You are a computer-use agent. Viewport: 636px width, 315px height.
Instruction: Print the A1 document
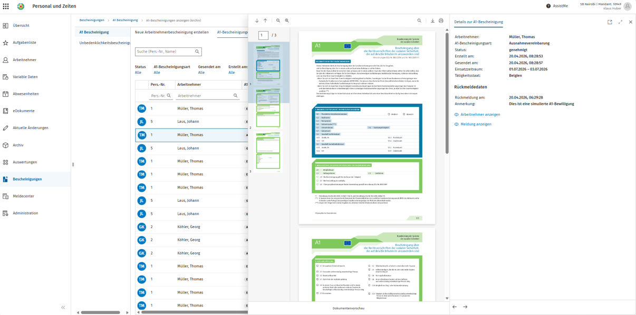click(x=441, y=21)
